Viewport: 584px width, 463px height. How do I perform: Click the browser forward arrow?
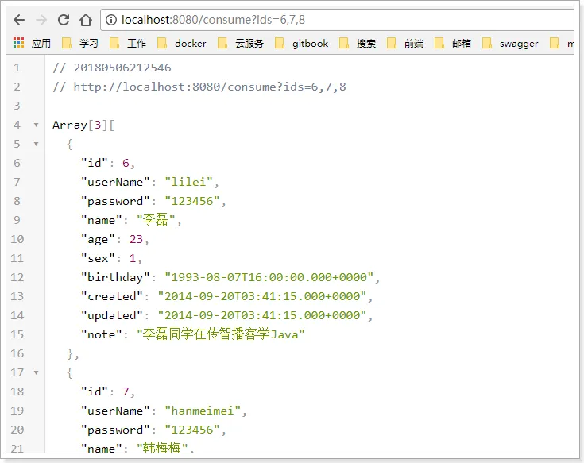point(41,20)
